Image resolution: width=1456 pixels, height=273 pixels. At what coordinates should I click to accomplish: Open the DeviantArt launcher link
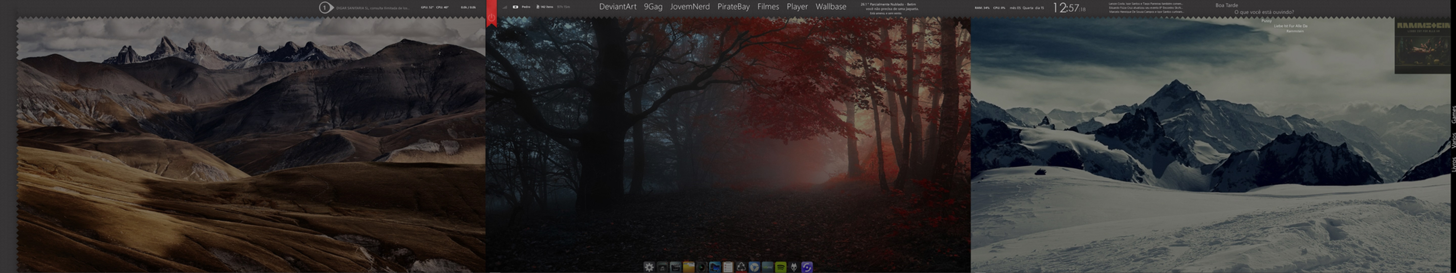pos(617,7)
